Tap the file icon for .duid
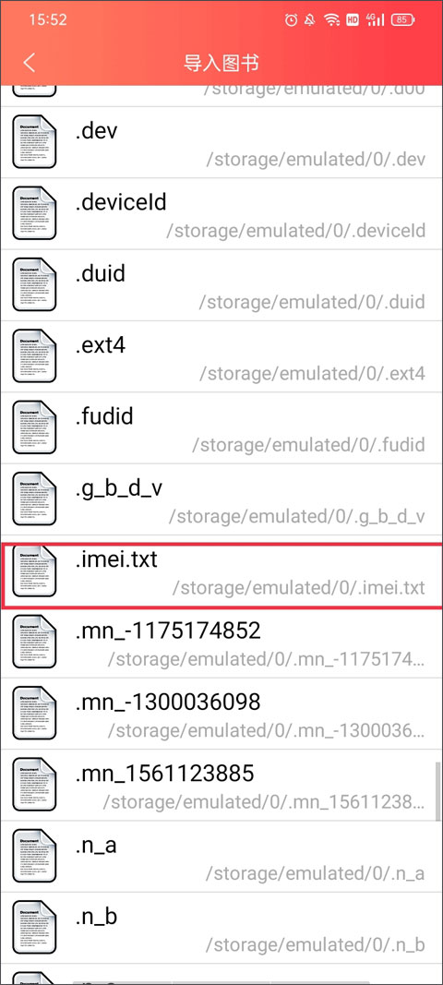The height and width of the screenshot is (985, 443). click(x=34, y=284)
